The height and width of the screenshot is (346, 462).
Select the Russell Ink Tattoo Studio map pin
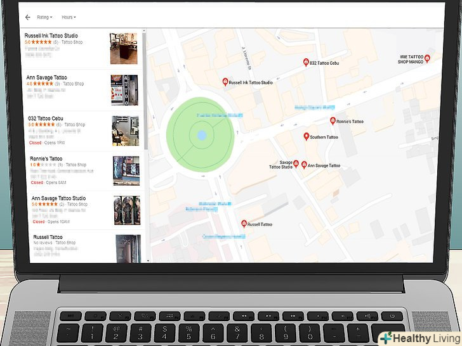pos(225,82)
